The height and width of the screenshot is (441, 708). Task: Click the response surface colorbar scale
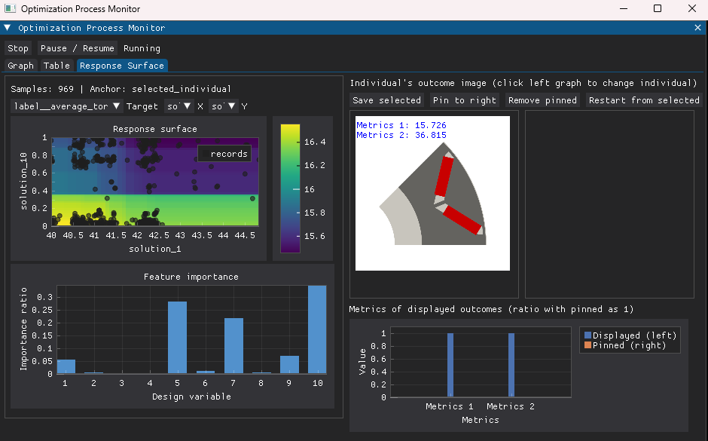coord(290,188)
